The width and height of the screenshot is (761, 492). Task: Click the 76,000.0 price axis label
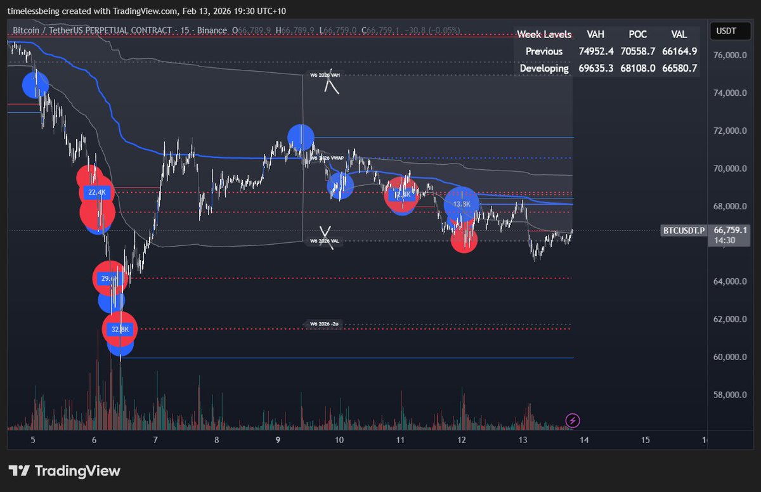click(x=731, y=56)
